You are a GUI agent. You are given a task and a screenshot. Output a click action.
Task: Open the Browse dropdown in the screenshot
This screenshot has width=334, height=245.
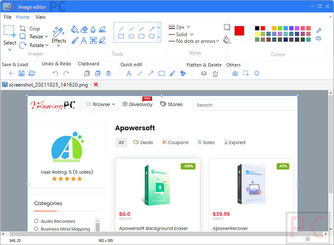click(101, 104)
